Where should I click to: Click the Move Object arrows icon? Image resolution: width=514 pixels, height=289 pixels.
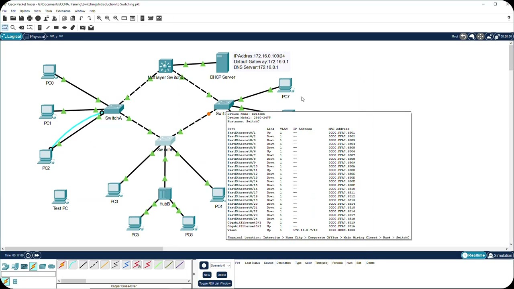480,37
